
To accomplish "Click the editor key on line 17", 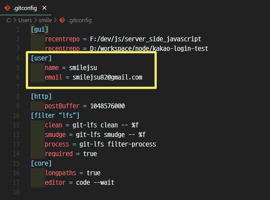I will pyautogui.click(x=55, y=183).
